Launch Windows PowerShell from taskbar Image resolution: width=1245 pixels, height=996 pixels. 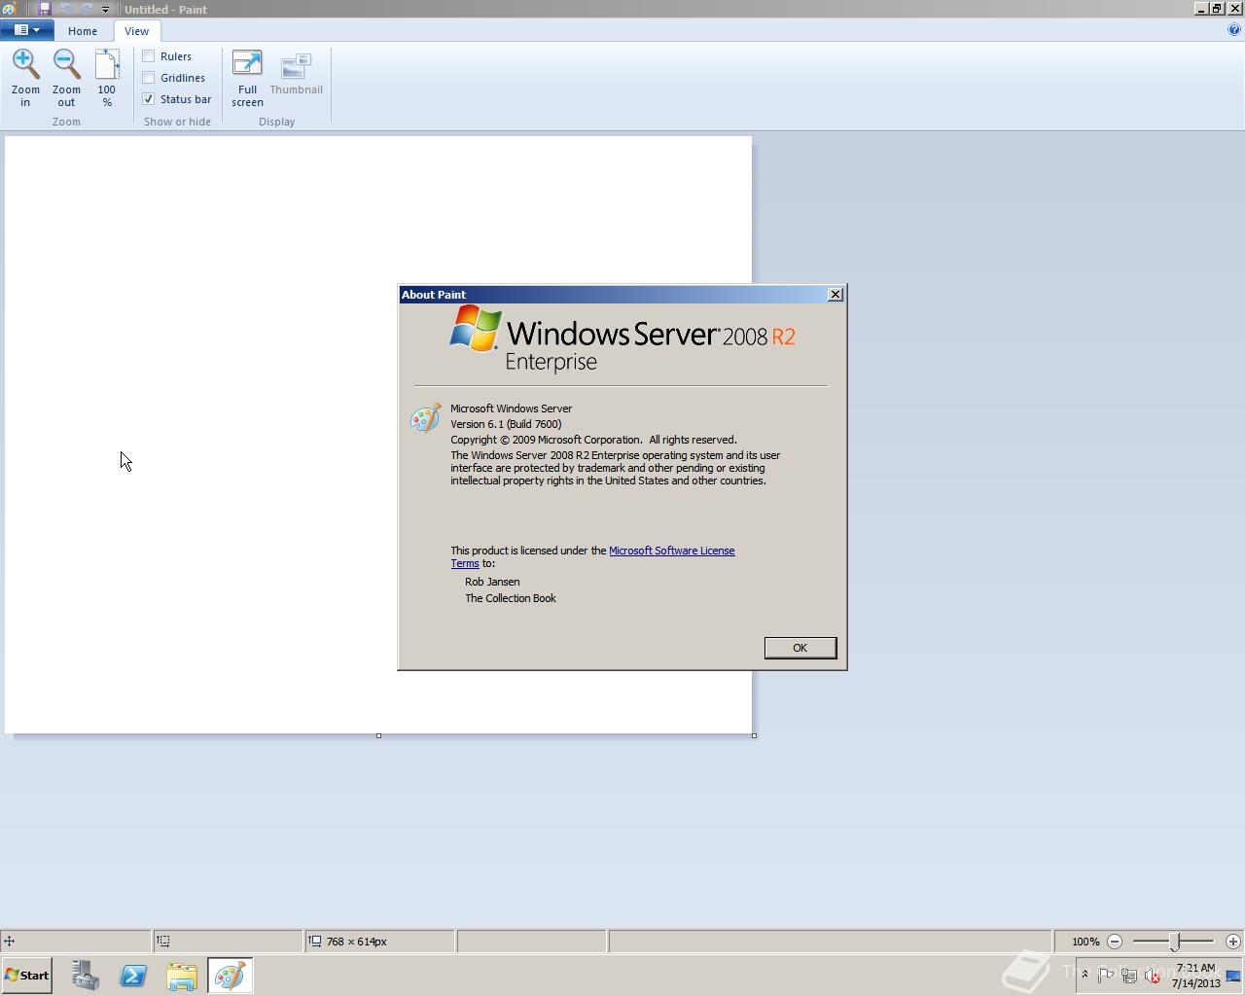click(133, 976)
